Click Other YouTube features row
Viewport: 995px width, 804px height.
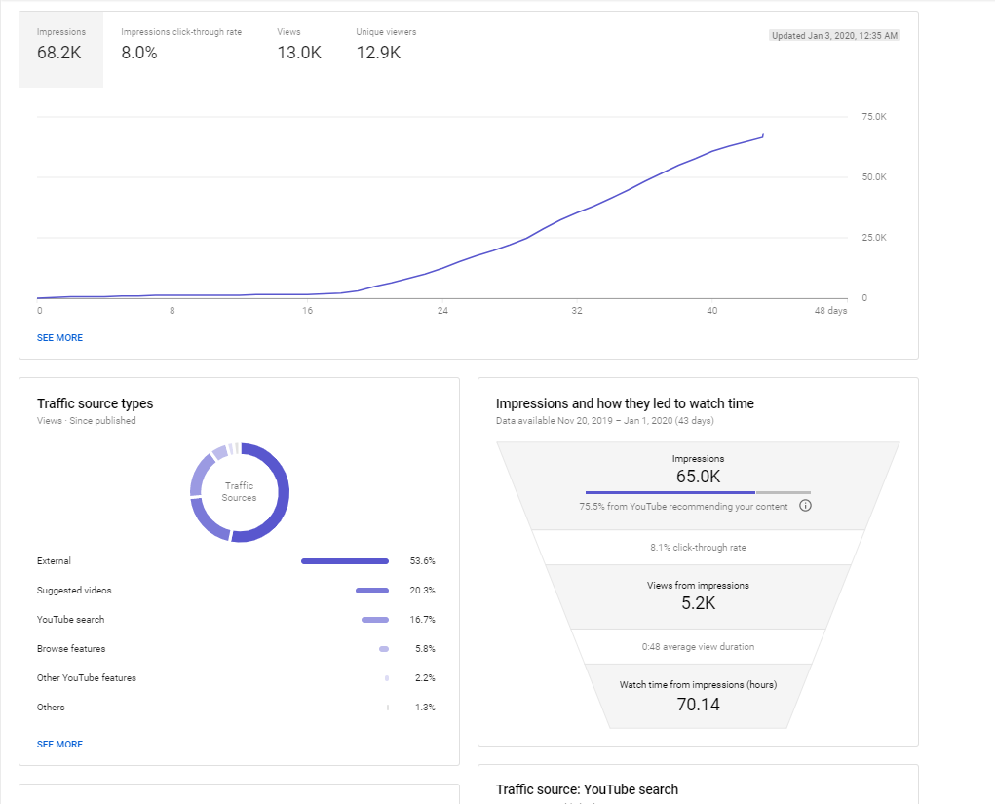click(x=236, y=677)
